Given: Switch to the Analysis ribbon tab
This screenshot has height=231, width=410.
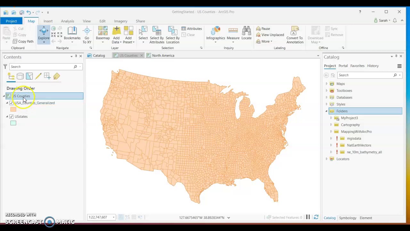Looking at the screenshot, I should coord(68,21).
